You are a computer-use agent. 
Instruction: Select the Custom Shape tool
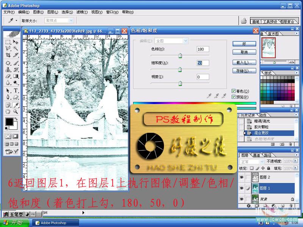(16, 97)
